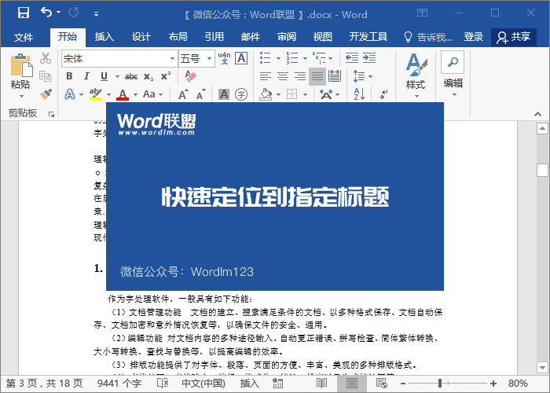Toggle character shading A icon
550x393 pixels.
[224, 94]
